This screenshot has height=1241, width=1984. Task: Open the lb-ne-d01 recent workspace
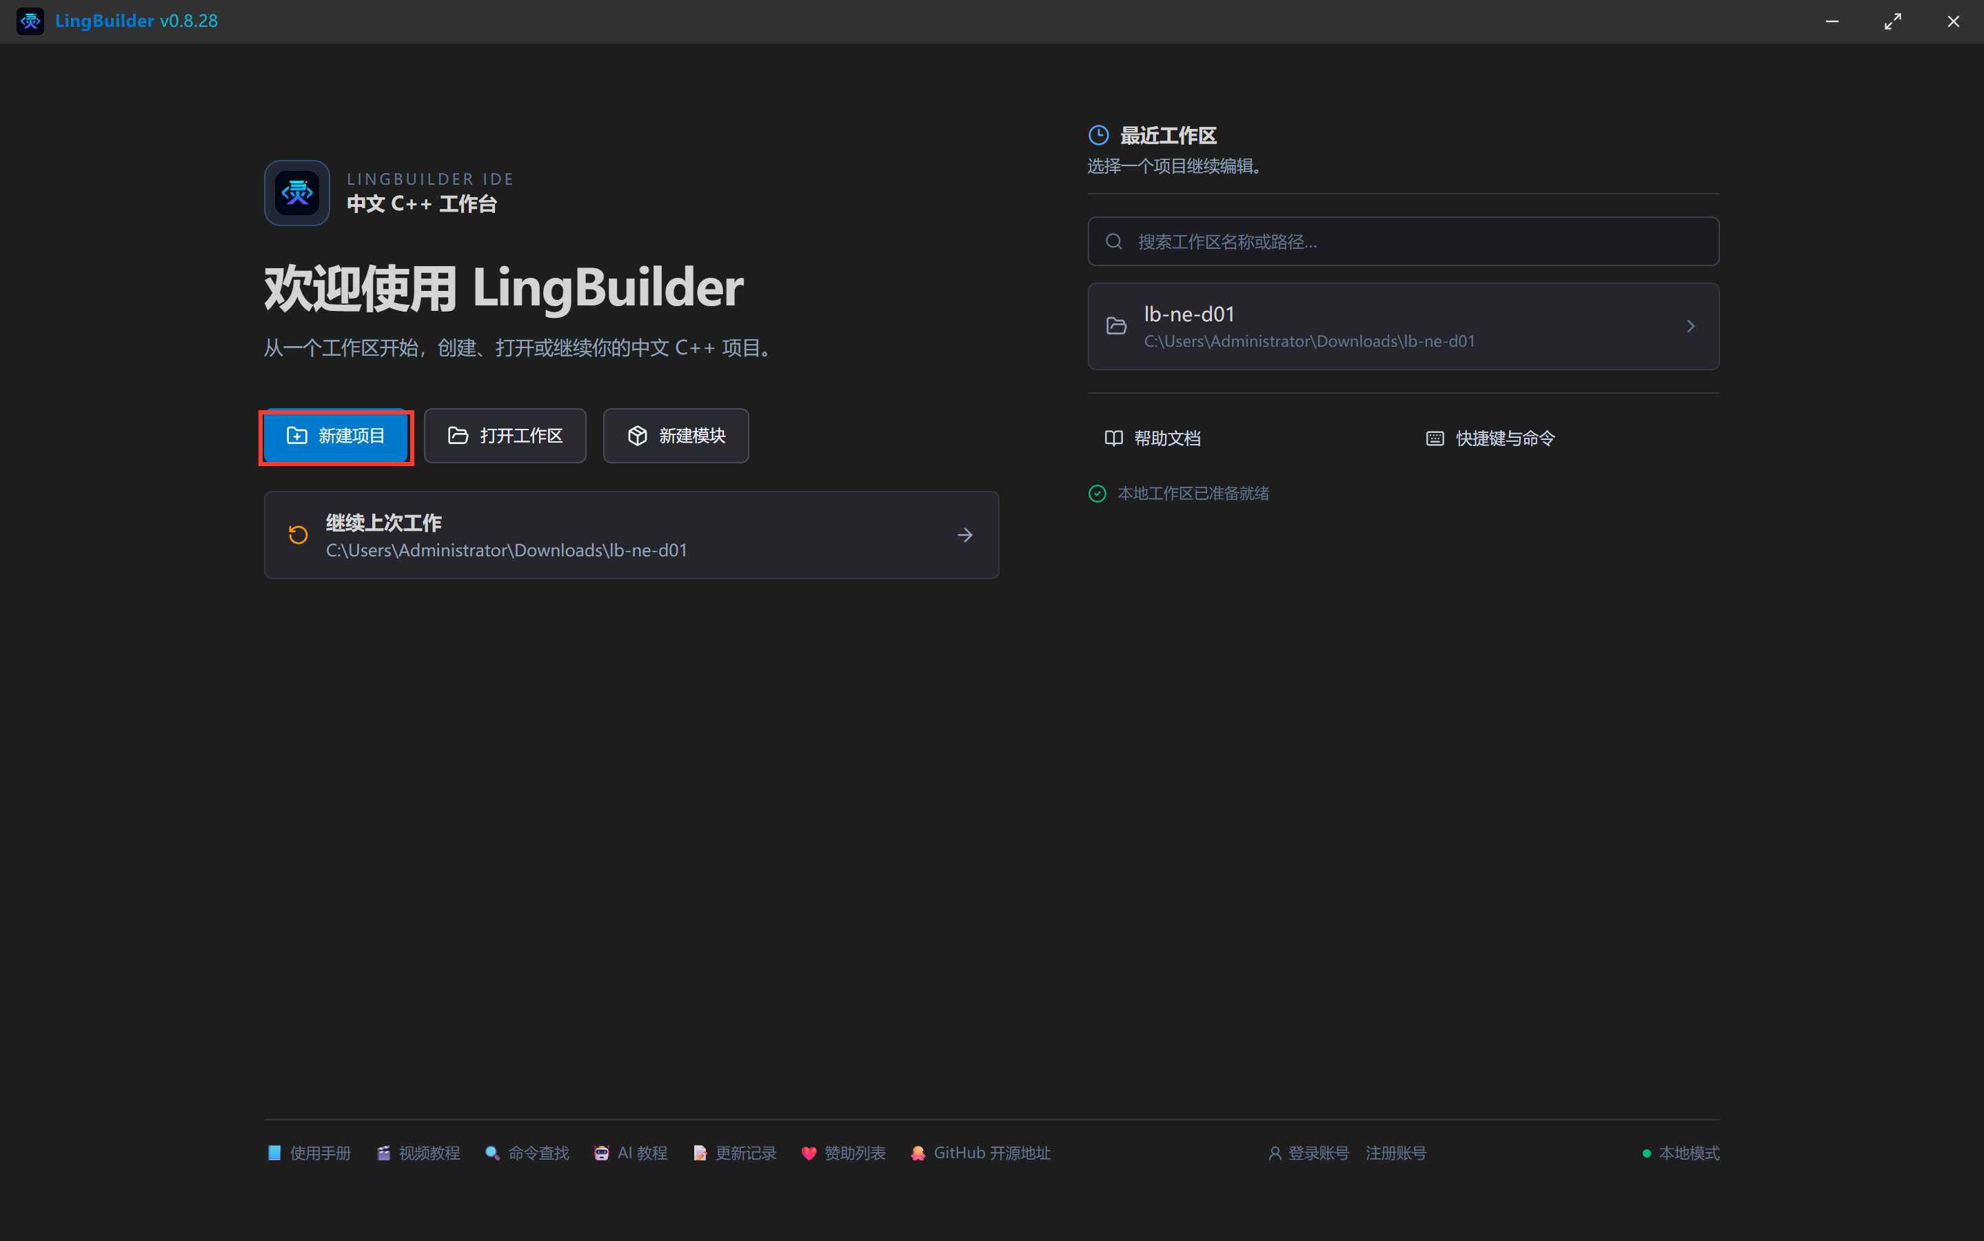[x=1403, y=327]
